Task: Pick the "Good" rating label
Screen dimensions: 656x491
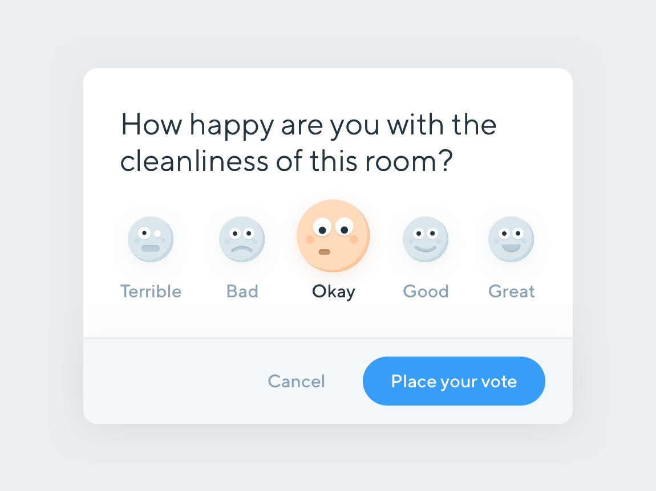Action: click(426, 292)
